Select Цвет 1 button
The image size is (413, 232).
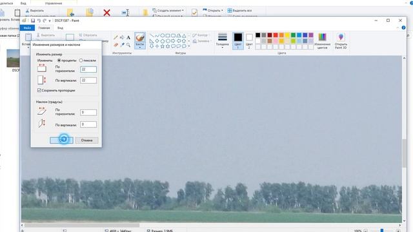pos(238,41)
